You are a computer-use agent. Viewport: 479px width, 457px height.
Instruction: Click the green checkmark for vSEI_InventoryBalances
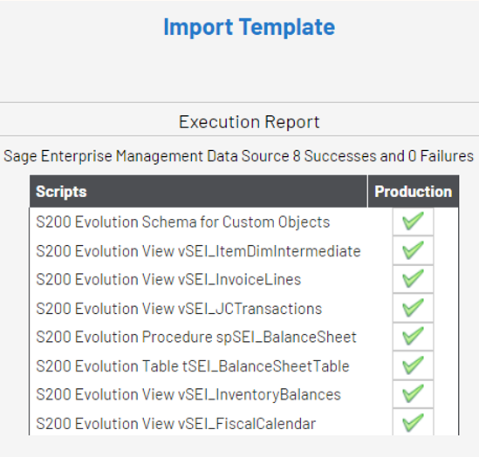(x=413, y=394)
